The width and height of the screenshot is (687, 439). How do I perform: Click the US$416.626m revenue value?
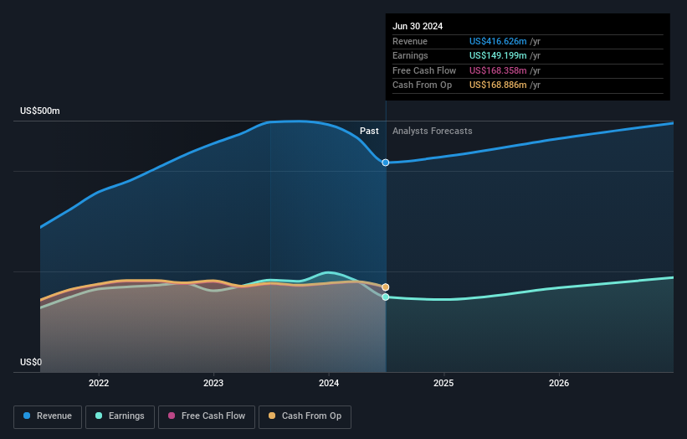tap(498, 41)
